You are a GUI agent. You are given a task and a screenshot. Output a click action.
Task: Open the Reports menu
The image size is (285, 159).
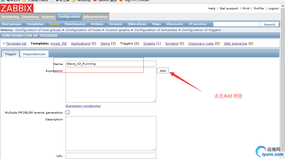click(48, 16)
